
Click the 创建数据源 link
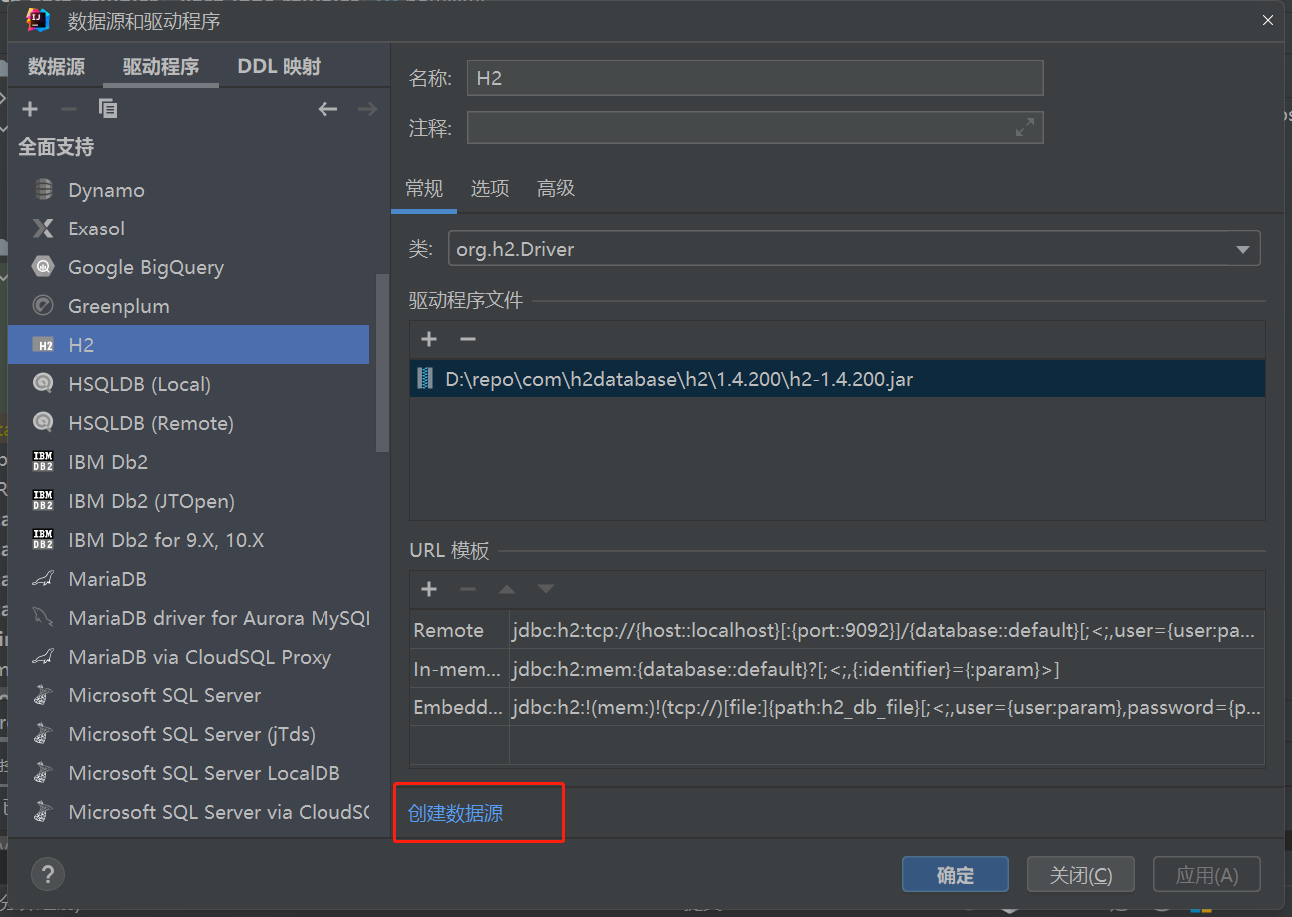[456, 813]
